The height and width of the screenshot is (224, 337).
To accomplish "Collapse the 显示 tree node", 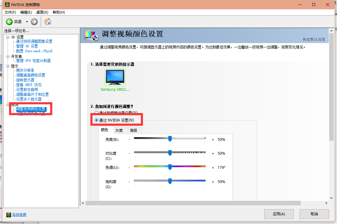I will (8, 66).
